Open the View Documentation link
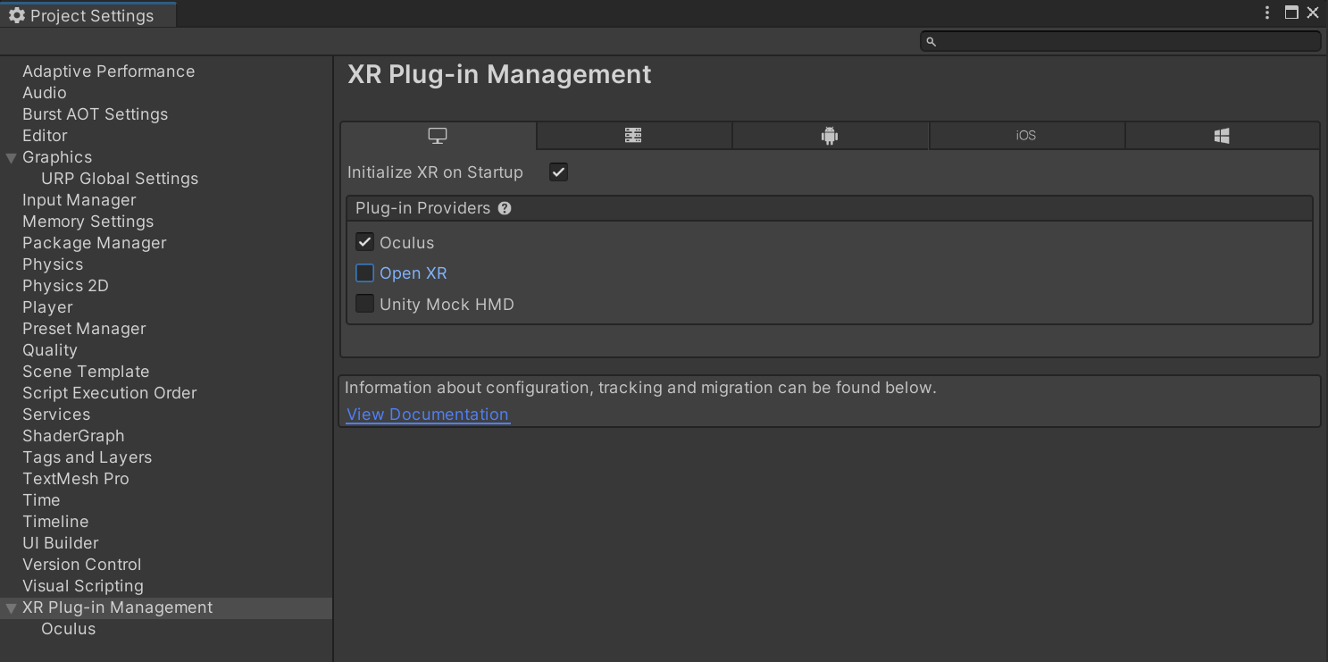 [x=428, y=415]
